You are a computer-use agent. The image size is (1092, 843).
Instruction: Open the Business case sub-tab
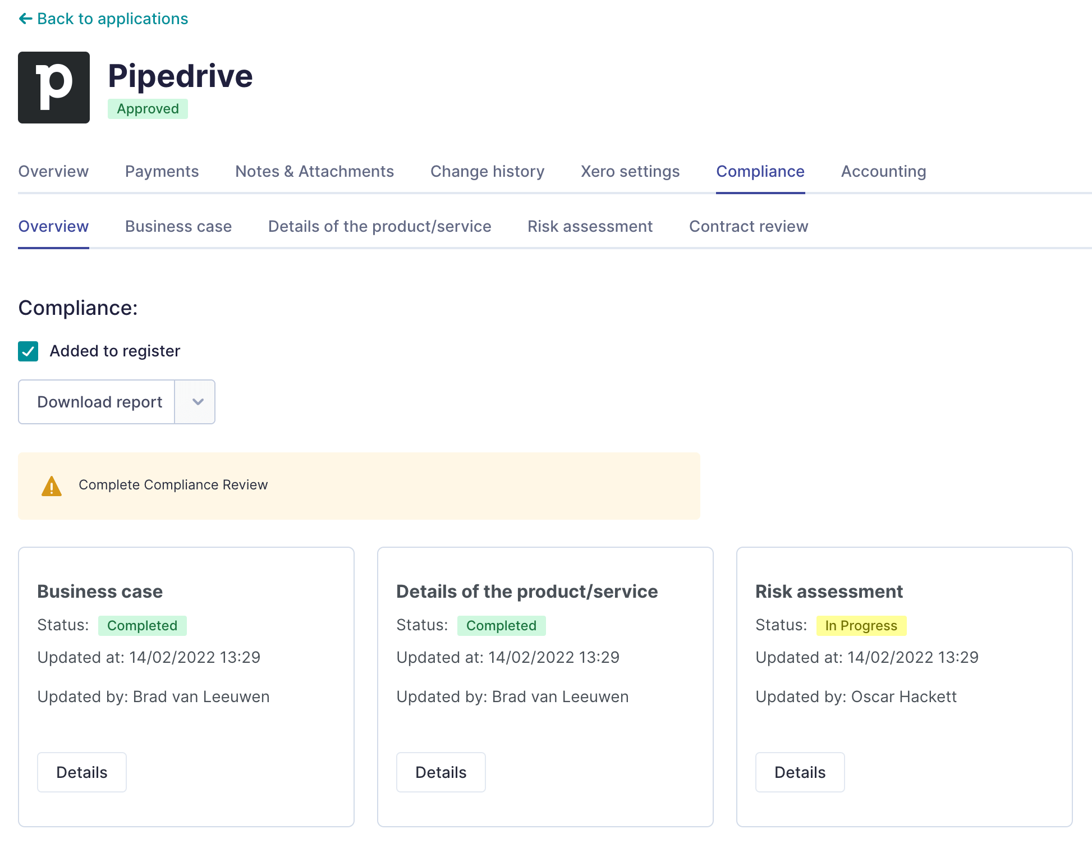click(x=178, y=226)
